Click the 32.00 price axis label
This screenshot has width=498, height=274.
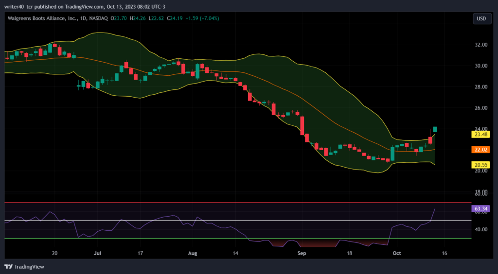tap(481, 45)
